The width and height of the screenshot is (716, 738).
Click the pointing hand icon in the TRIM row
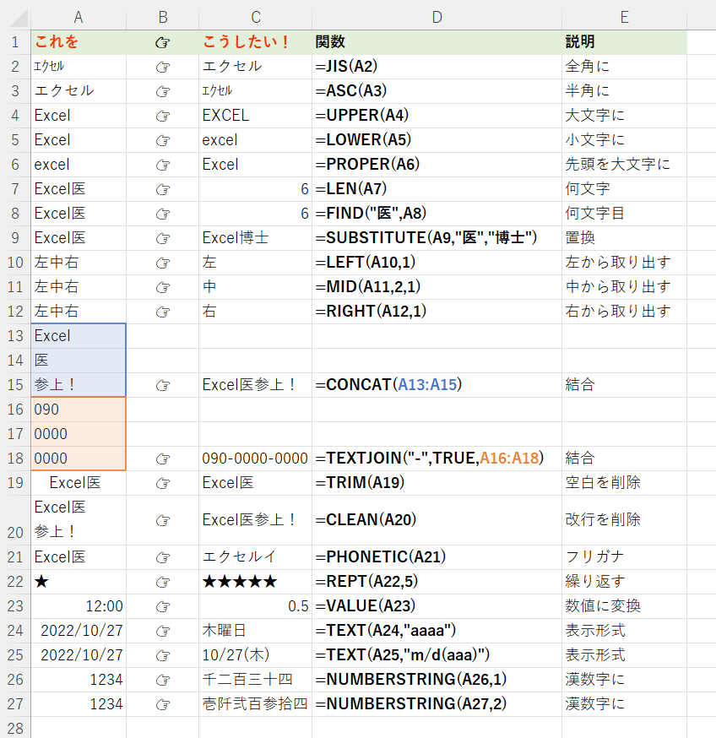coord(162,483)
